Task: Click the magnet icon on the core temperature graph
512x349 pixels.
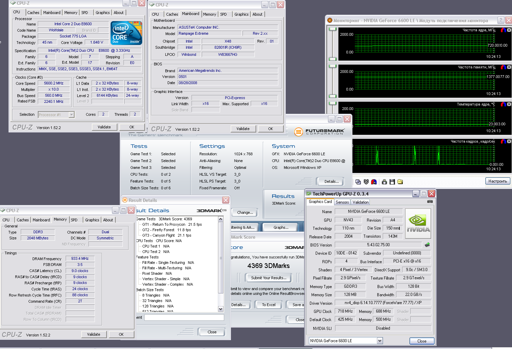Action: [503, 104]
